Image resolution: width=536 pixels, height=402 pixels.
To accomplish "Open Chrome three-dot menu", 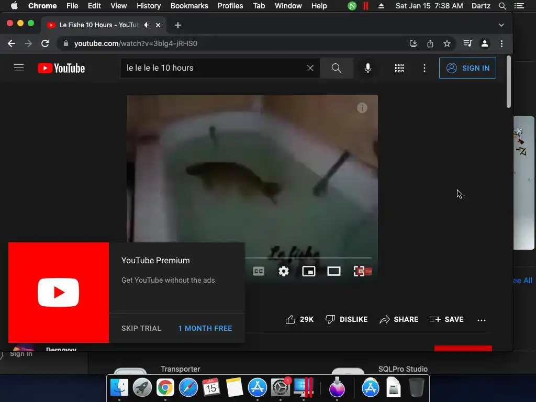I will [501, 43].
